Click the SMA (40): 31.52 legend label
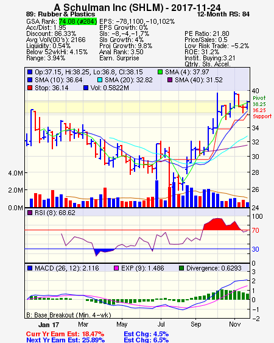Image resolution: width=274 pixels, height=343 pixels. (198, 80)
